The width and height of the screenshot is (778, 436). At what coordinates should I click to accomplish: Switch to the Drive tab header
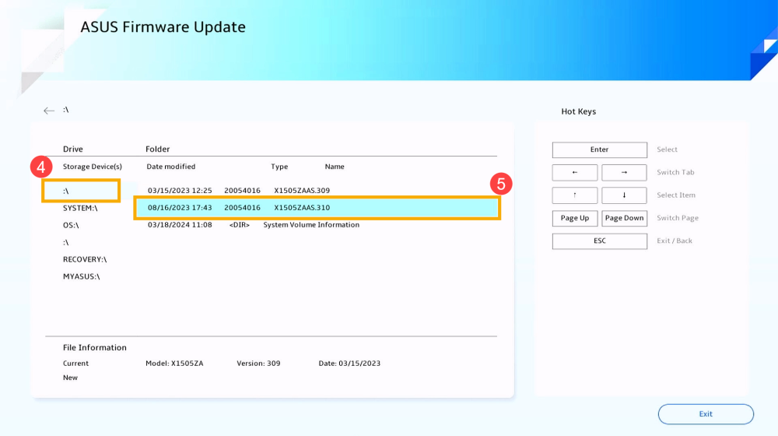coord(73,149)
